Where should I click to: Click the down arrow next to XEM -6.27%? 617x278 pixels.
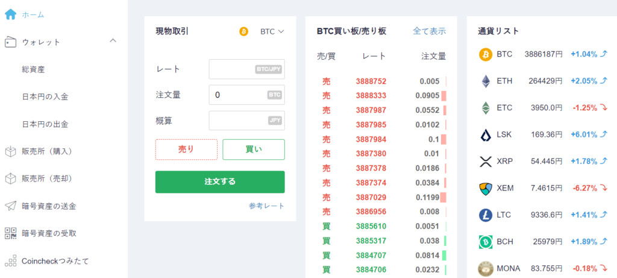pyautogui.click(x=604, y=188)
